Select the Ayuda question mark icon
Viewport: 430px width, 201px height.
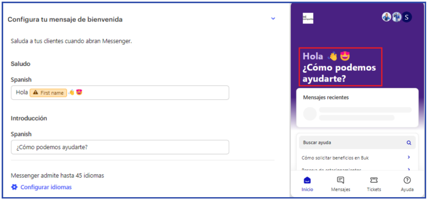tap(407, 180)
